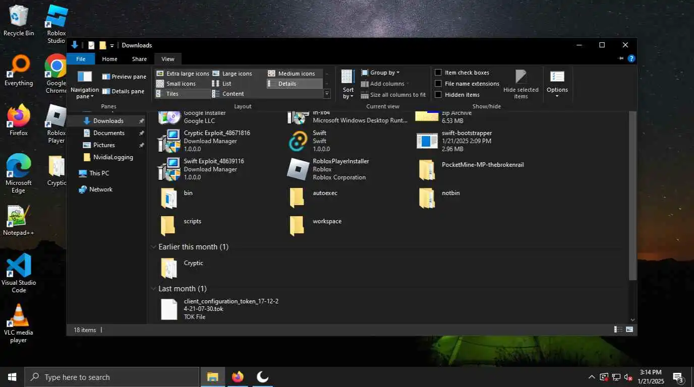Switch to the Home ribbon tab

[109, 59]
